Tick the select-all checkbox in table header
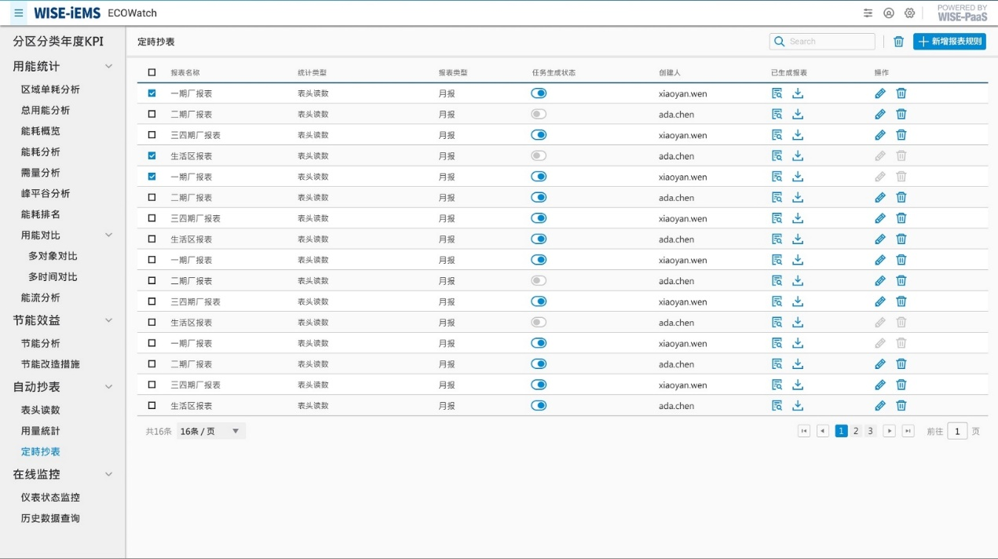The image size is (998, 559). [152, 72]
